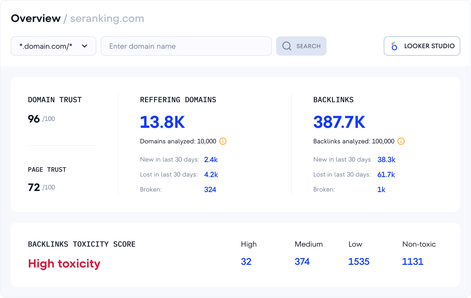This screenshot has width=471, height=298.
Task: Click inside the Enter domain name field
Action: pyautogui.click(x=186, y=46)
